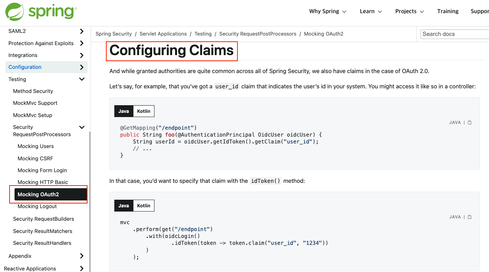
Task: Expand the Integrations chevron
Action: pos(82,55)
